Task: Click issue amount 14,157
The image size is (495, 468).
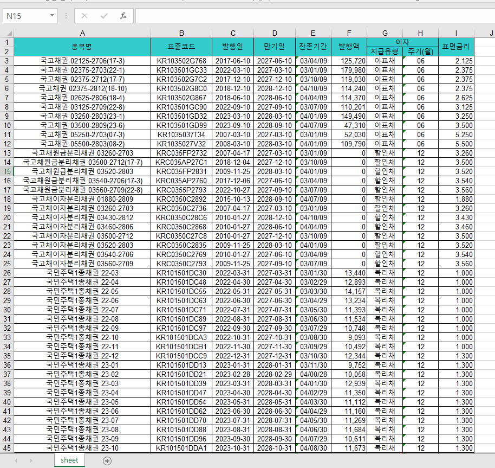Action: [349, 291]
